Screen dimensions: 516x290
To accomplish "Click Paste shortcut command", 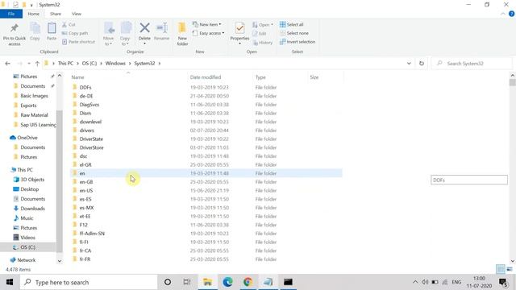I will click(79, 42).
